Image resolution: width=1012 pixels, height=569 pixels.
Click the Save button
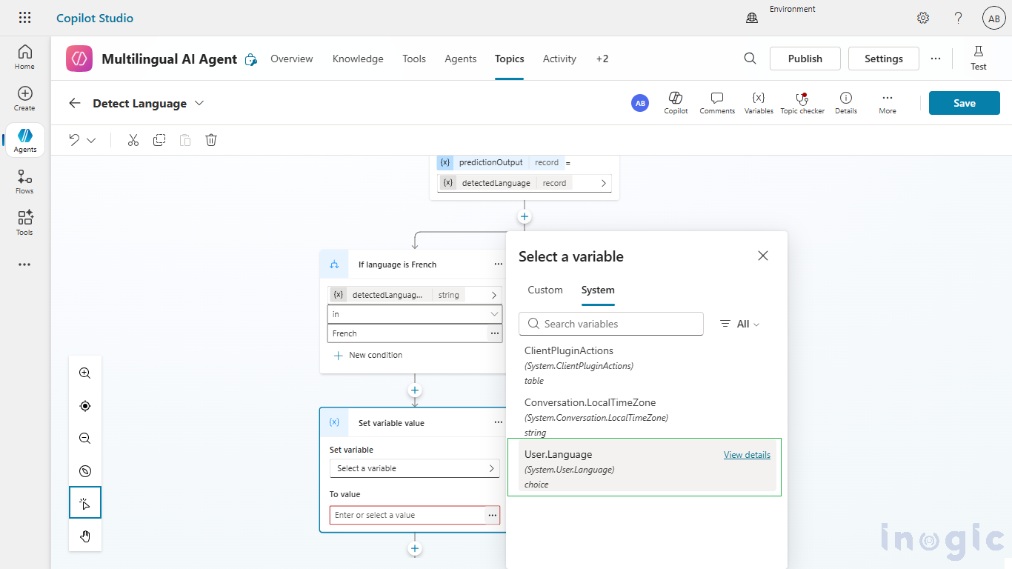click(x=964, y=103)
